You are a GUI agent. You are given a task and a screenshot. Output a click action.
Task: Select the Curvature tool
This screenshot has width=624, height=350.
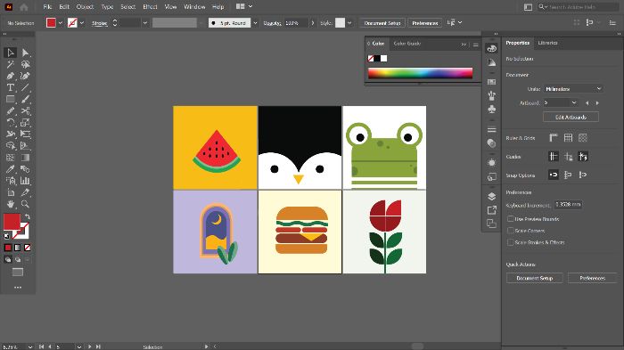pyautogui.click(x=26, y=76)
